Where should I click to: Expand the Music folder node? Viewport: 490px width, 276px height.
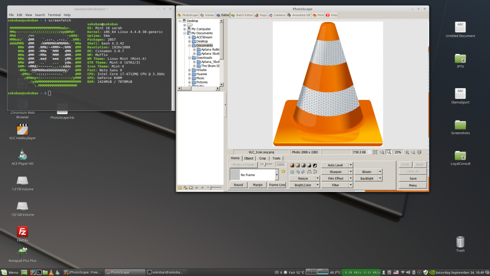(x=189, y=78)
